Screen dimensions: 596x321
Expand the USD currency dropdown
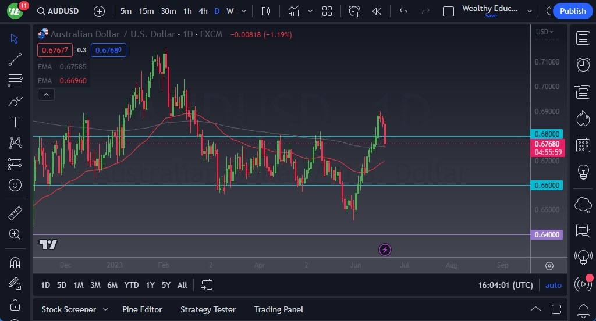click(x=545, y=32)
